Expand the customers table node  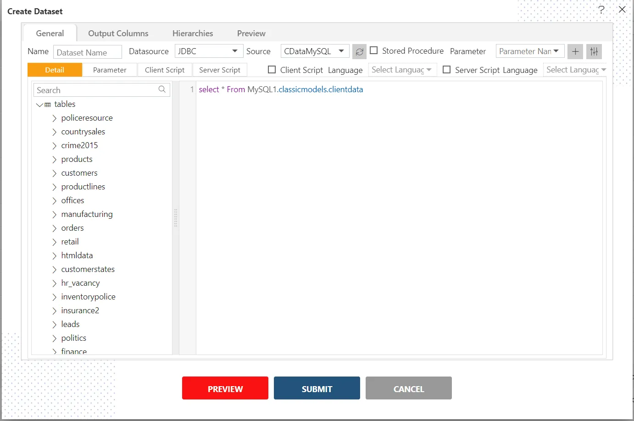(55, 173)
